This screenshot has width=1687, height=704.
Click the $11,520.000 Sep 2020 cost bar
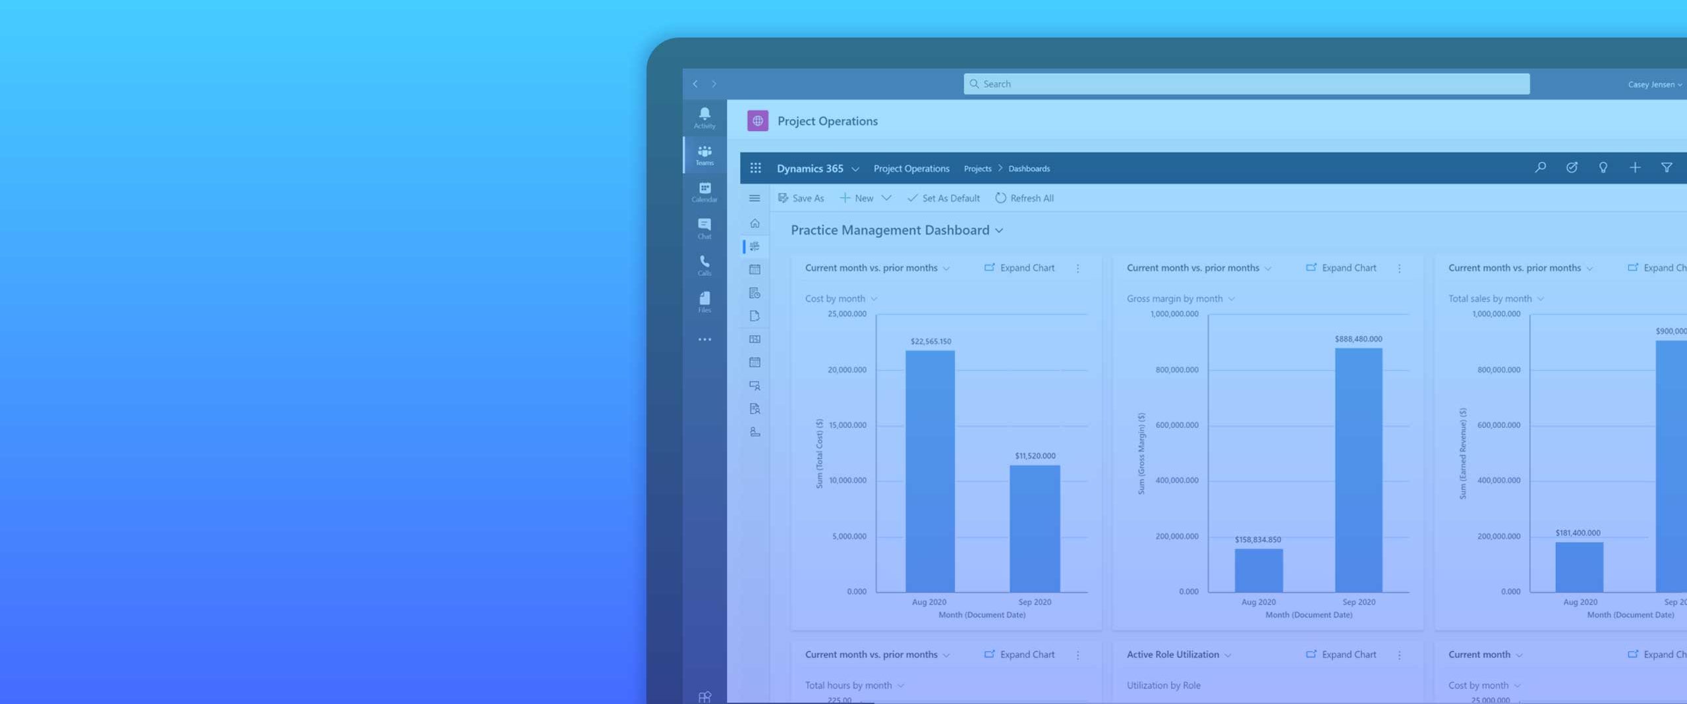1035,529
